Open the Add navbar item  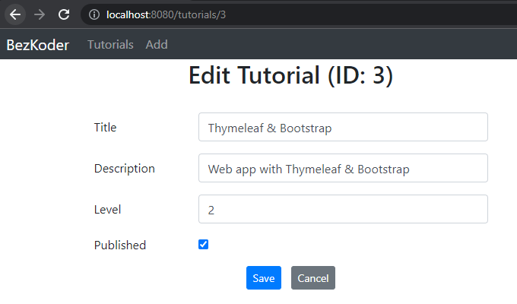(x=157, y=45)
